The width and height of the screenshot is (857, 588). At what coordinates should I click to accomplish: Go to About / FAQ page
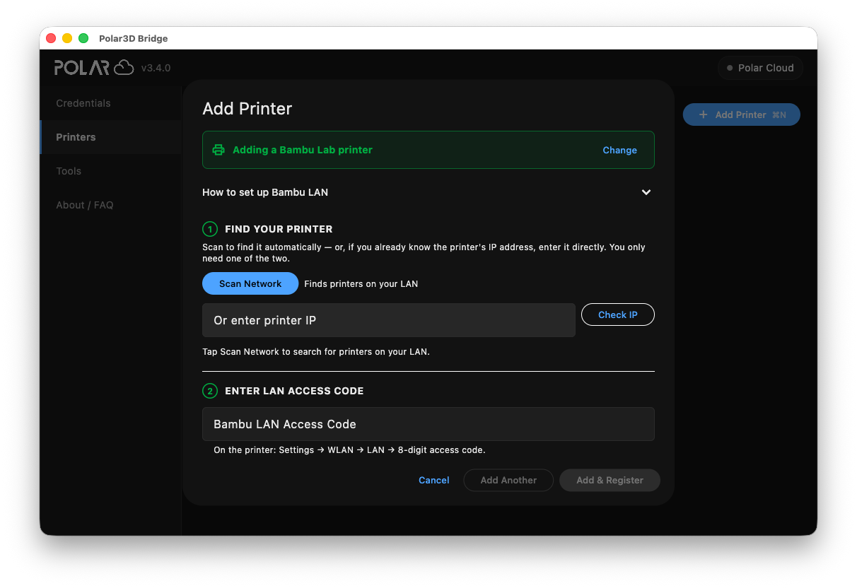[x=111, y=205]
